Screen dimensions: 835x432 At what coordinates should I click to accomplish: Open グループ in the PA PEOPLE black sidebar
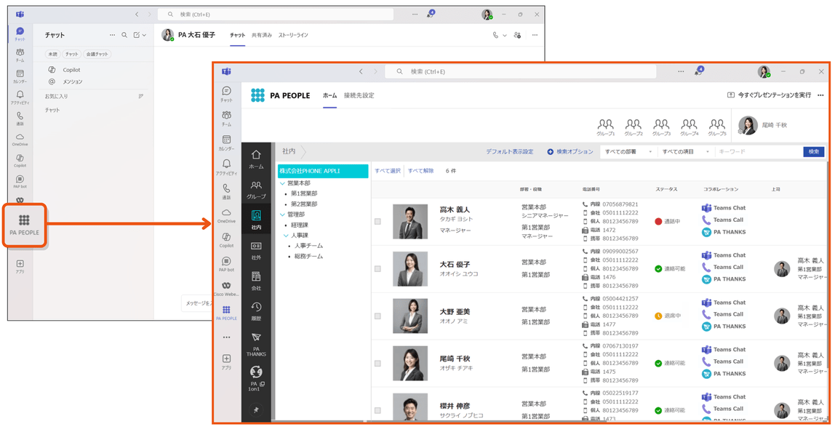[x=256, y=190]
